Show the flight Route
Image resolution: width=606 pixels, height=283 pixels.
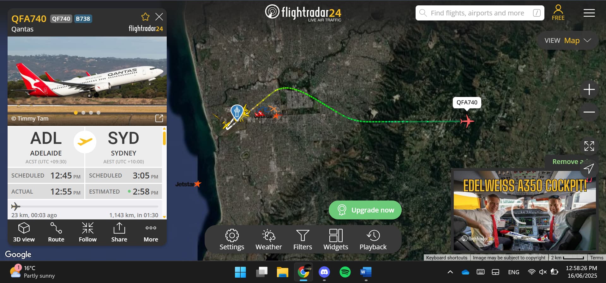point(56,232)
